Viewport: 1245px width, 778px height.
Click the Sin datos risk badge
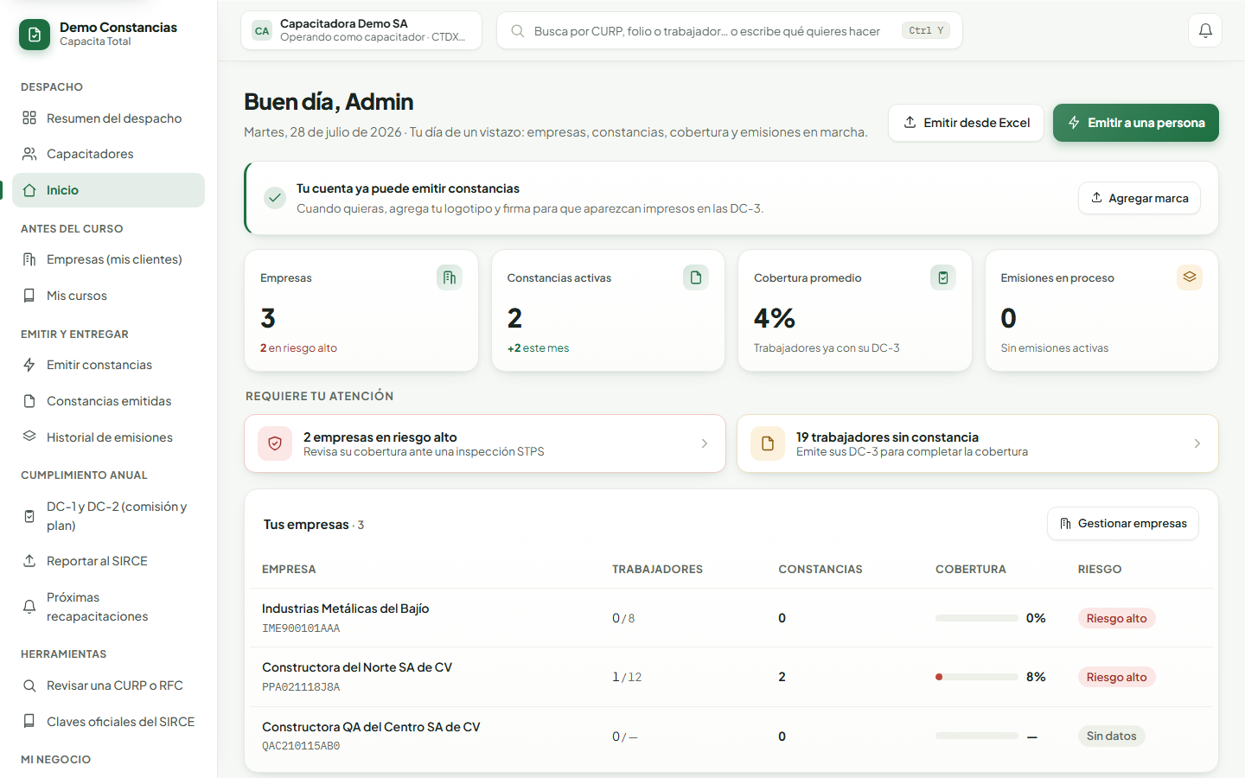[1112, 737]
